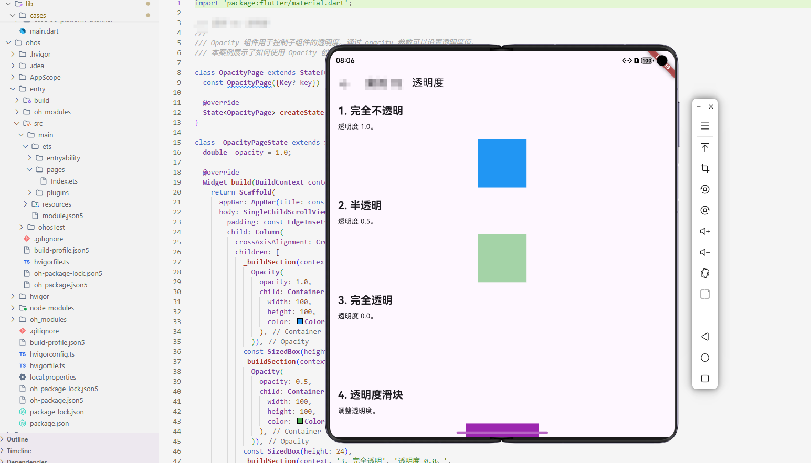This screenshot has width=811, height=463.
Task: Click the icon beside package.json
Action: click(x=23, y=423)
